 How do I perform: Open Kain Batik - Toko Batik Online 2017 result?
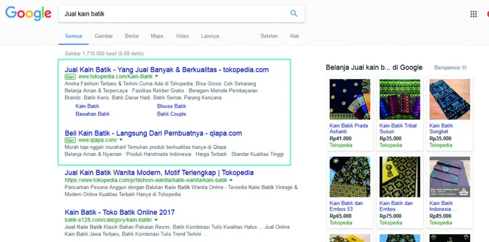(x=120, y=212)
